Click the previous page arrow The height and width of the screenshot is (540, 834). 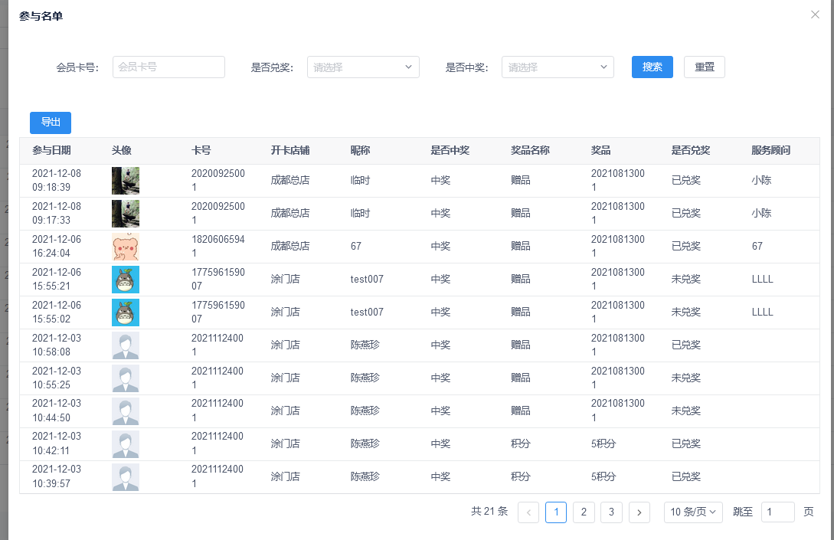[528, 512]
